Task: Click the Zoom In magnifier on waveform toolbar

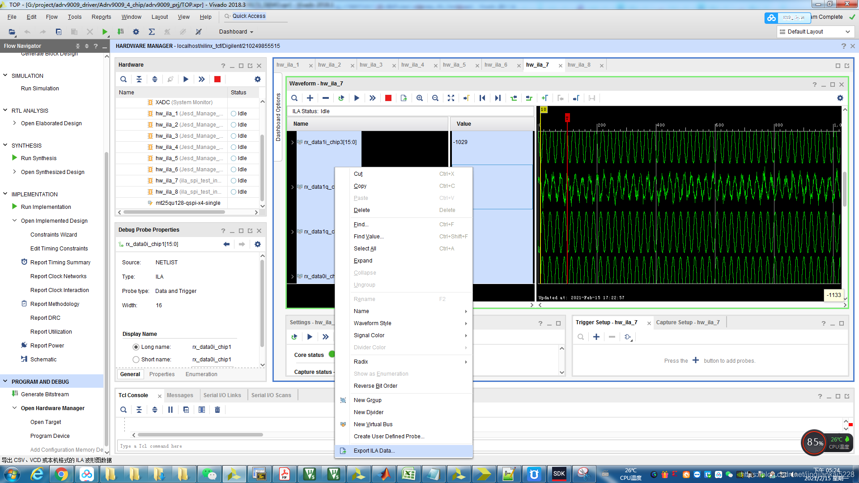Action: point(420,98)
